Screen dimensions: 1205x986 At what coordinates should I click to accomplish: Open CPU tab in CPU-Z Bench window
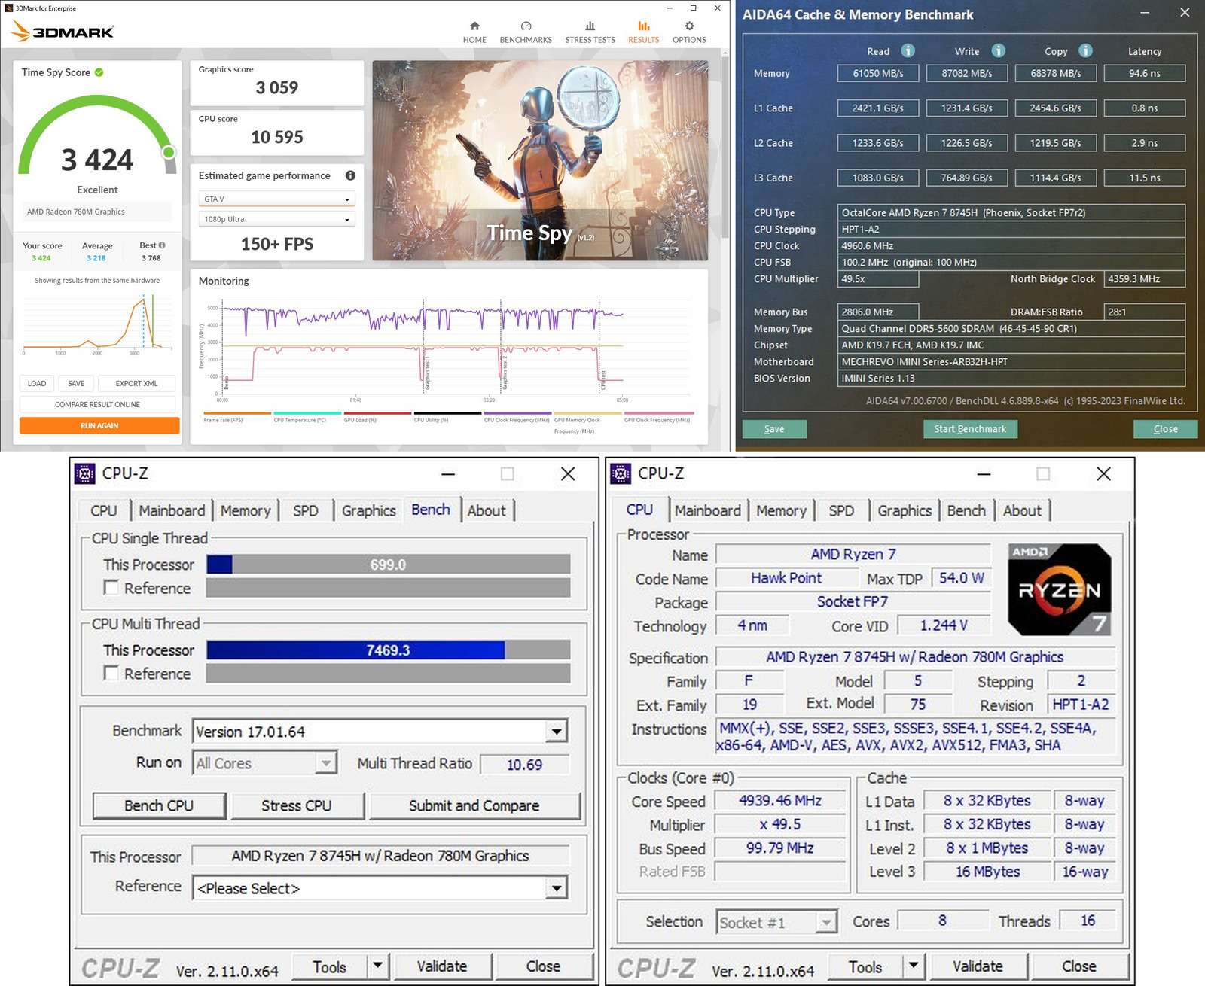104,510
